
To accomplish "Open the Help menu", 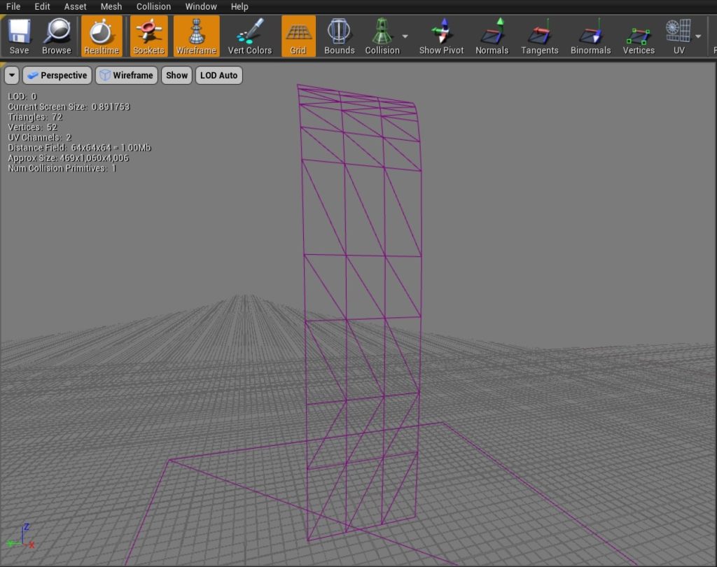I will [239, 6].
